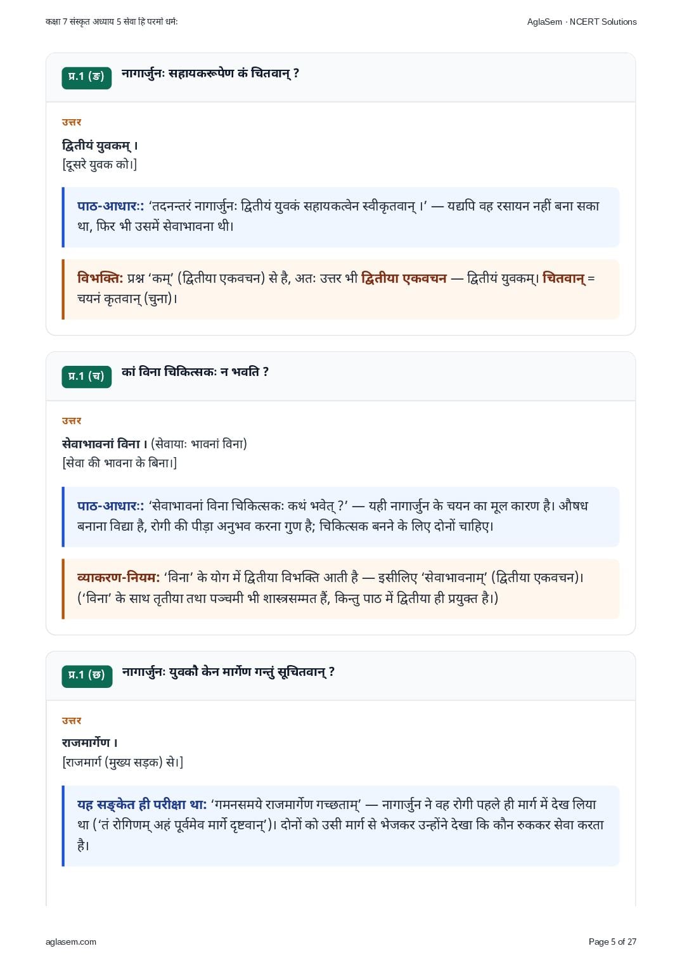Screen dimensions: 682x965
Task: Click the answer द्वितीयं युवकम्
Action: 100,146
